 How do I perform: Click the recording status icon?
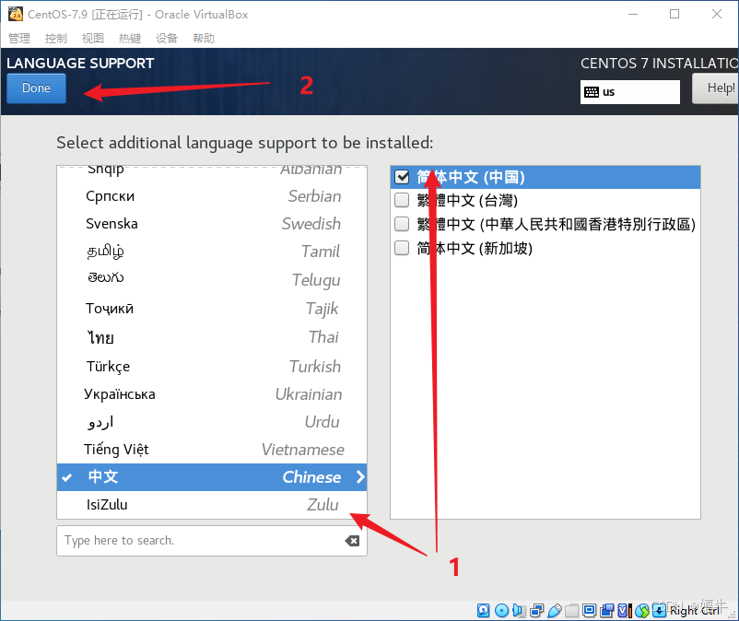tap(607, 611)
